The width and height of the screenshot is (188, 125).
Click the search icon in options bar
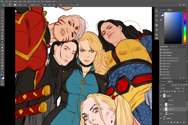180,5
